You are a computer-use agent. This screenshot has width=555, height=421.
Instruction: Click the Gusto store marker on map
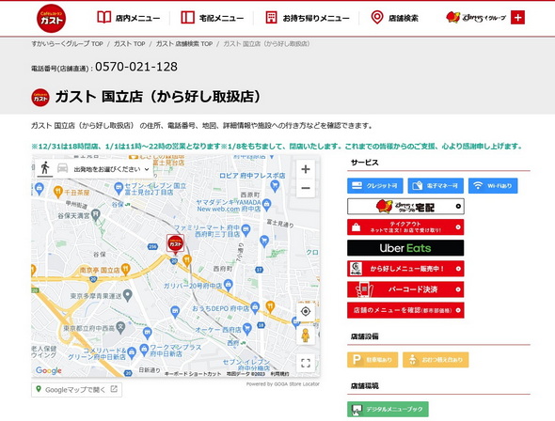(x=175, y=243)
